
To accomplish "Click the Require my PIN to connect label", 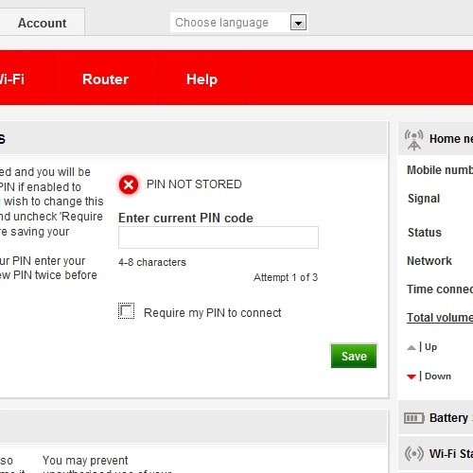I will (x=212, y=313).
